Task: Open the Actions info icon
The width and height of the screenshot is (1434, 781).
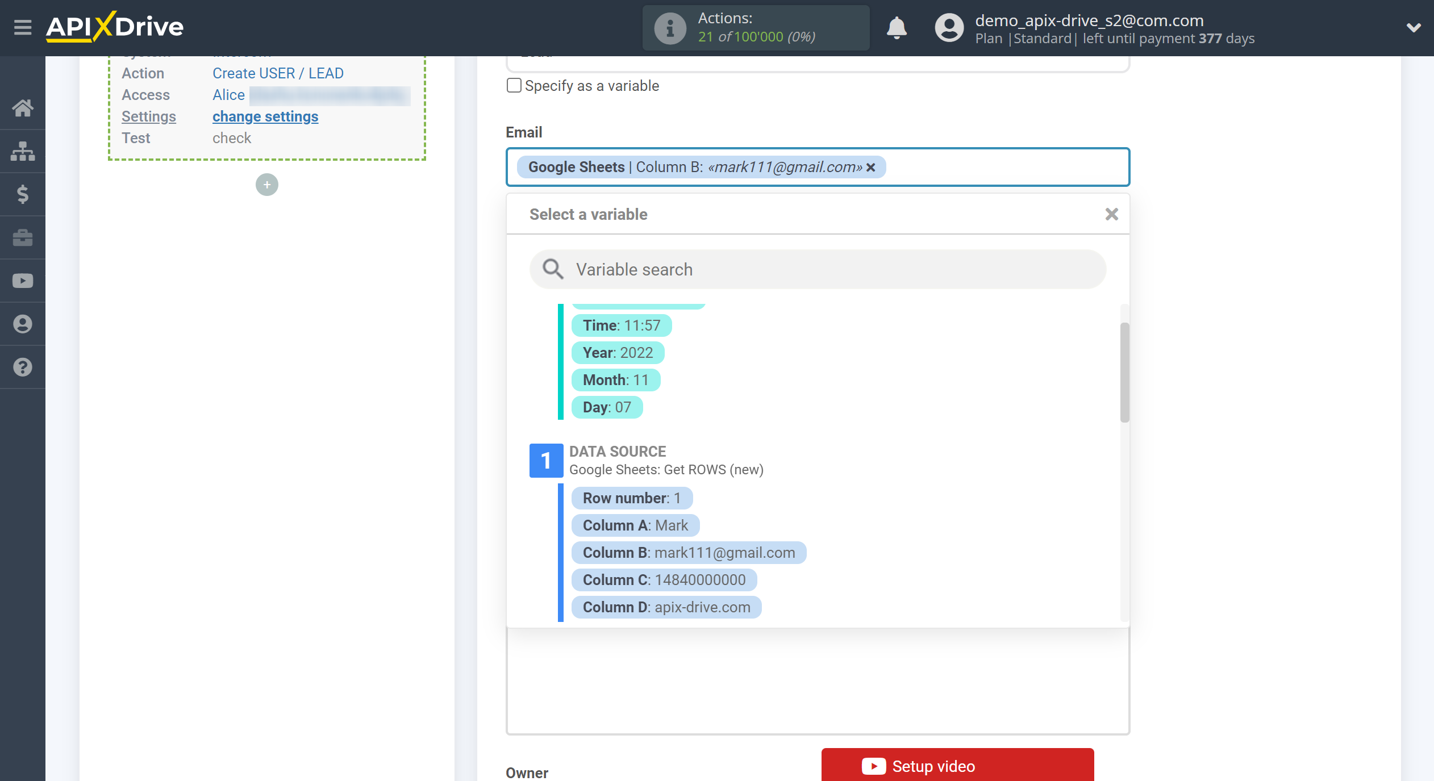Action: coord(670,28)
